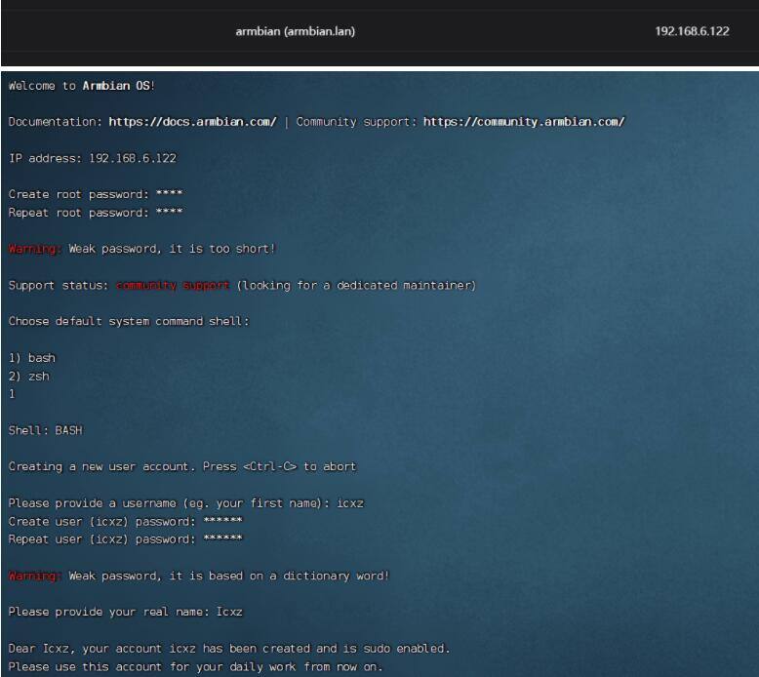Select the '1) bash' shell option
759x677 pixels.
pos(32,358)
